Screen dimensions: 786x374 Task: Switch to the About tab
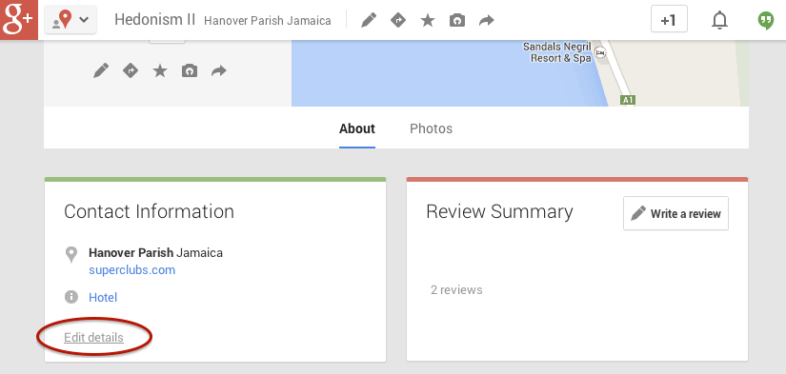tap(357, 128)
